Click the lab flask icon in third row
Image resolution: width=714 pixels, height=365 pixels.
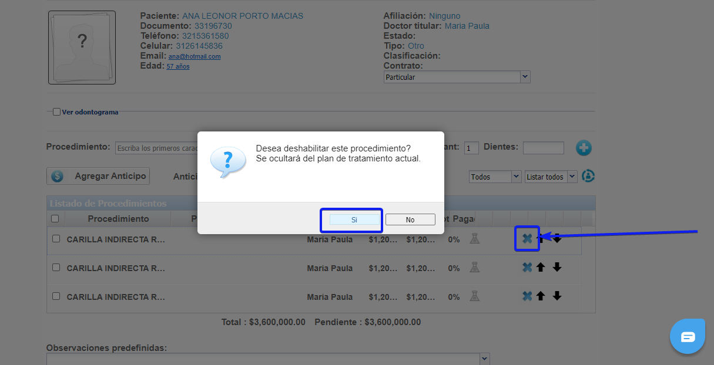[474, 296]
